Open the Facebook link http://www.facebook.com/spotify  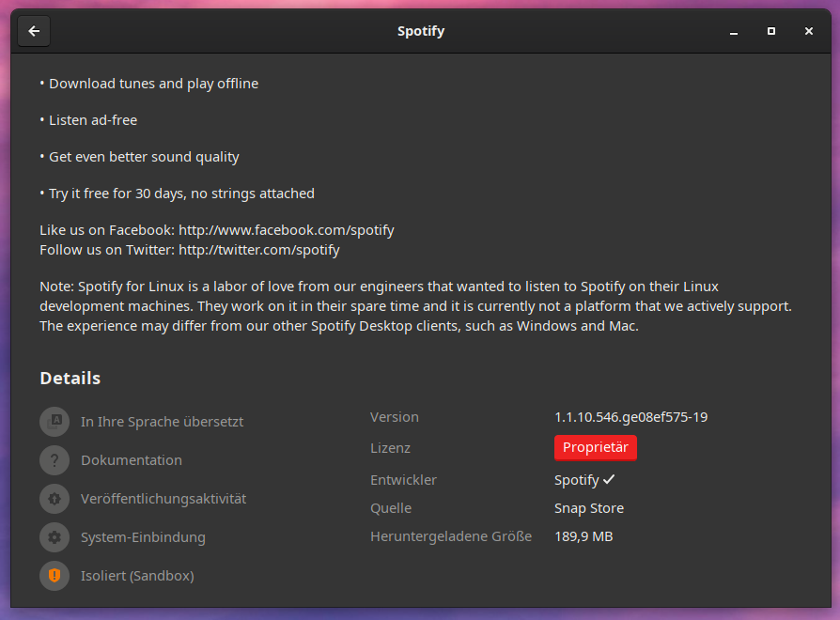[286, 230]
